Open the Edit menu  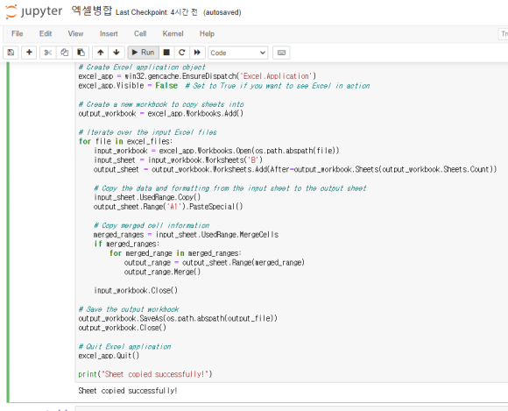(x=46, y=33)
